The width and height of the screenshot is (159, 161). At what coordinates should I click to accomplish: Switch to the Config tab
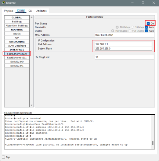(x=21, y=11)
